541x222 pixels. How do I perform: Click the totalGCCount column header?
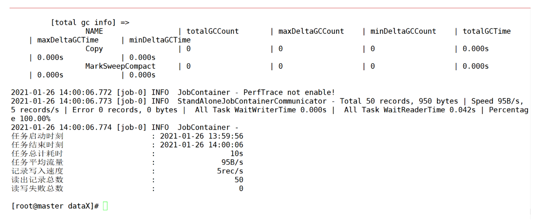[x=213, y=31]
